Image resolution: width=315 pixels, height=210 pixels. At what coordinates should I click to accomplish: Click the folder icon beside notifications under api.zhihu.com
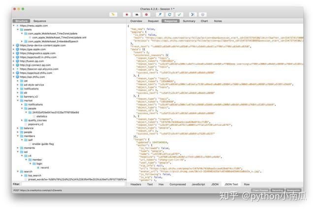click(22, 89)
